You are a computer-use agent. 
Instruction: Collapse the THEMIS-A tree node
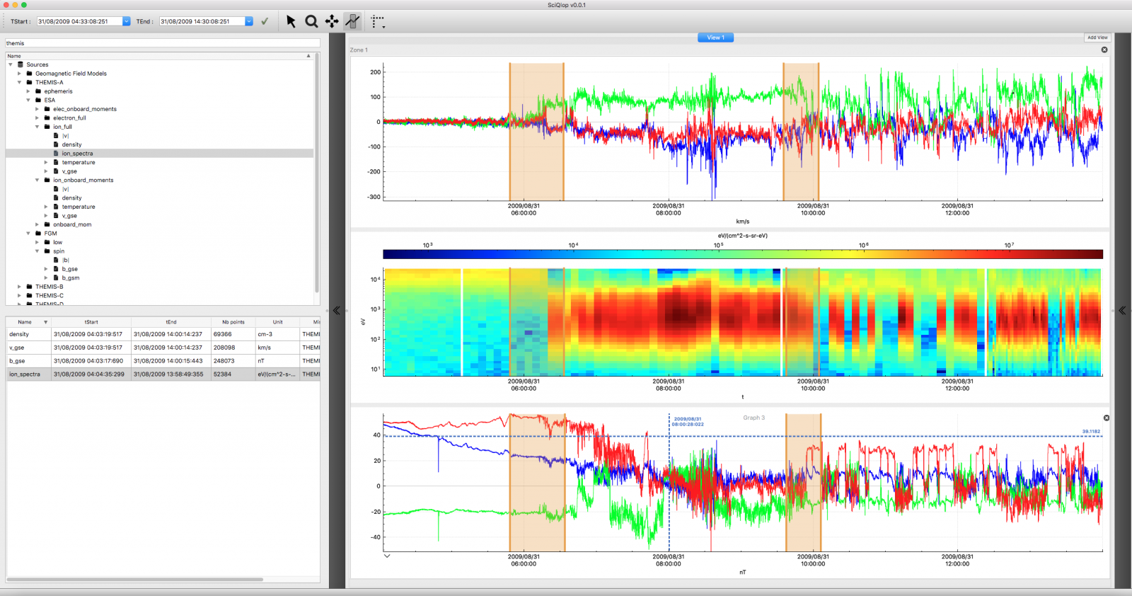tap(19, 82)
